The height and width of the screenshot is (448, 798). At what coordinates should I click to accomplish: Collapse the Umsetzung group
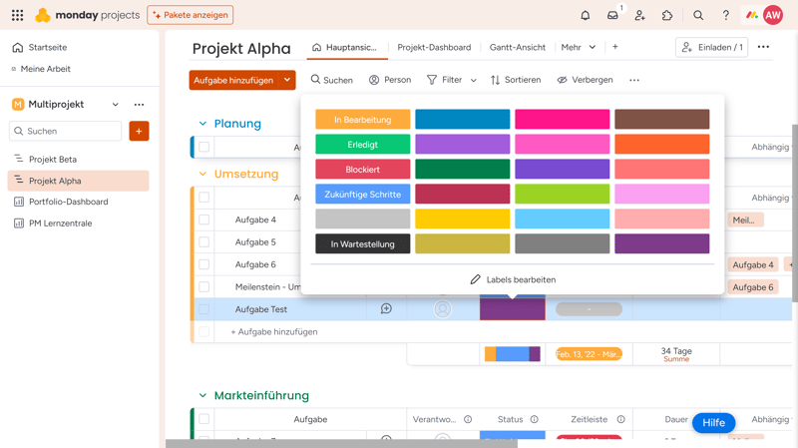pos(202,174)
